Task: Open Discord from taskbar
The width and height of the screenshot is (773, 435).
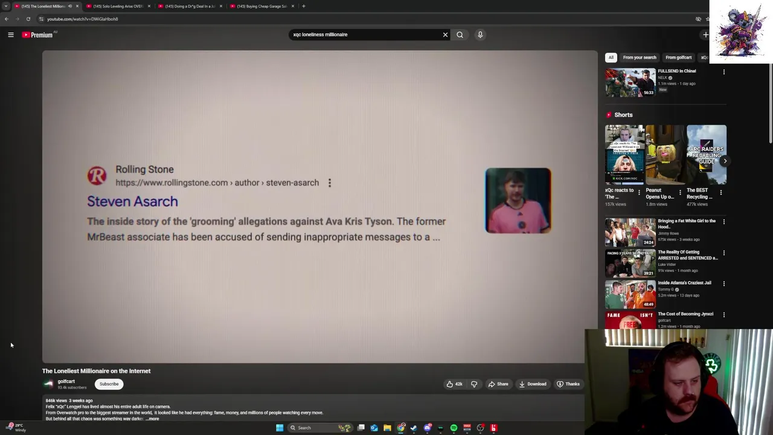Action: tap(427, 428)
